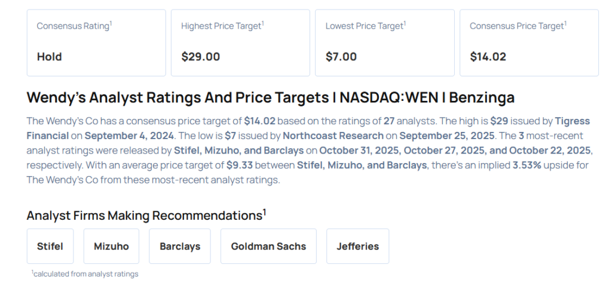Click the 3.53% upside figure

pyautogui.click(x=527, y=165)
